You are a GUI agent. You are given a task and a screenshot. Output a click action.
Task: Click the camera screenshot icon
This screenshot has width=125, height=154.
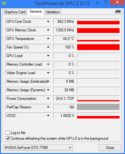[118, 11]
